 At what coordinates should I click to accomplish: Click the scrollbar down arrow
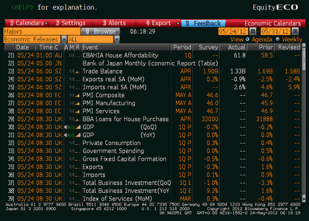(304, 200)
